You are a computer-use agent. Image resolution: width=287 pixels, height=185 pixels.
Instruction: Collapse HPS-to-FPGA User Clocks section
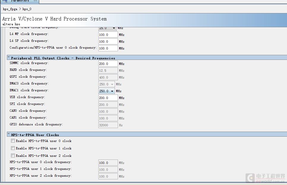click(x=8, y=134)
